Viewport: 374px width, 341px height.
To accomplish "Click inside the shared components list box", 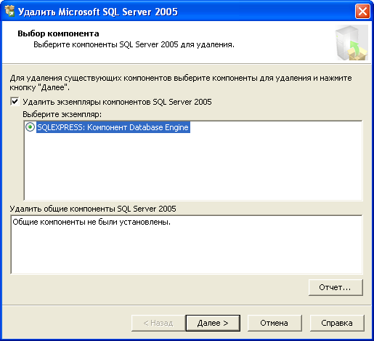I will click(x=187, y=244).
